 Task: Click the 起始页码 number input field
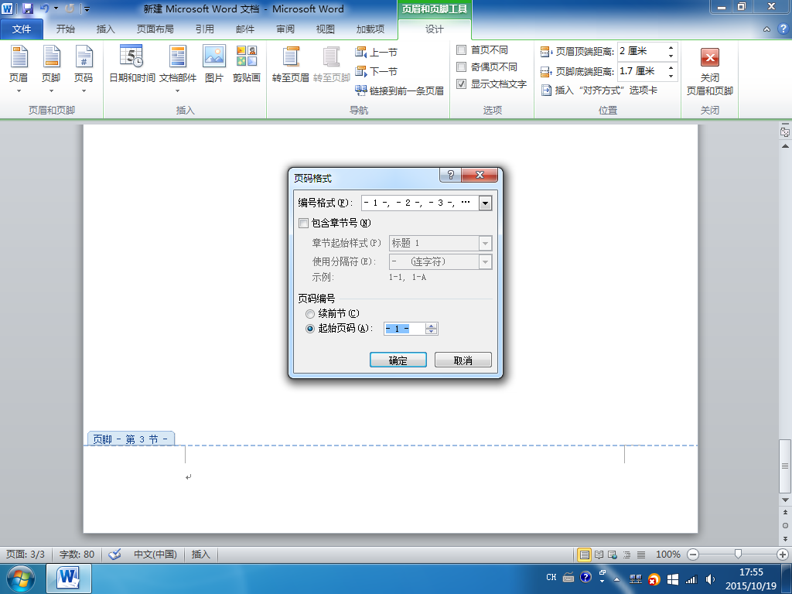(x=404, y=329)
